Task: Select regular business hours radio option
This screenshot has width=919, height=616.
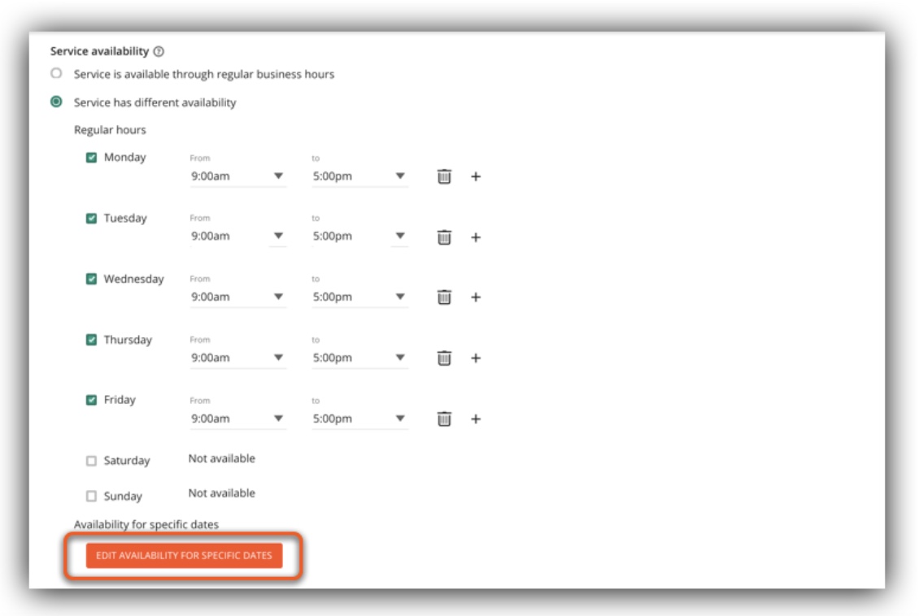Action: 56,74
